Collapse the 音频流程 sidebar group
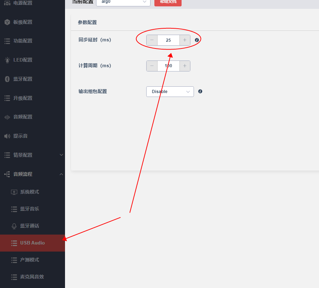319x288 pixels. point(33,174)
